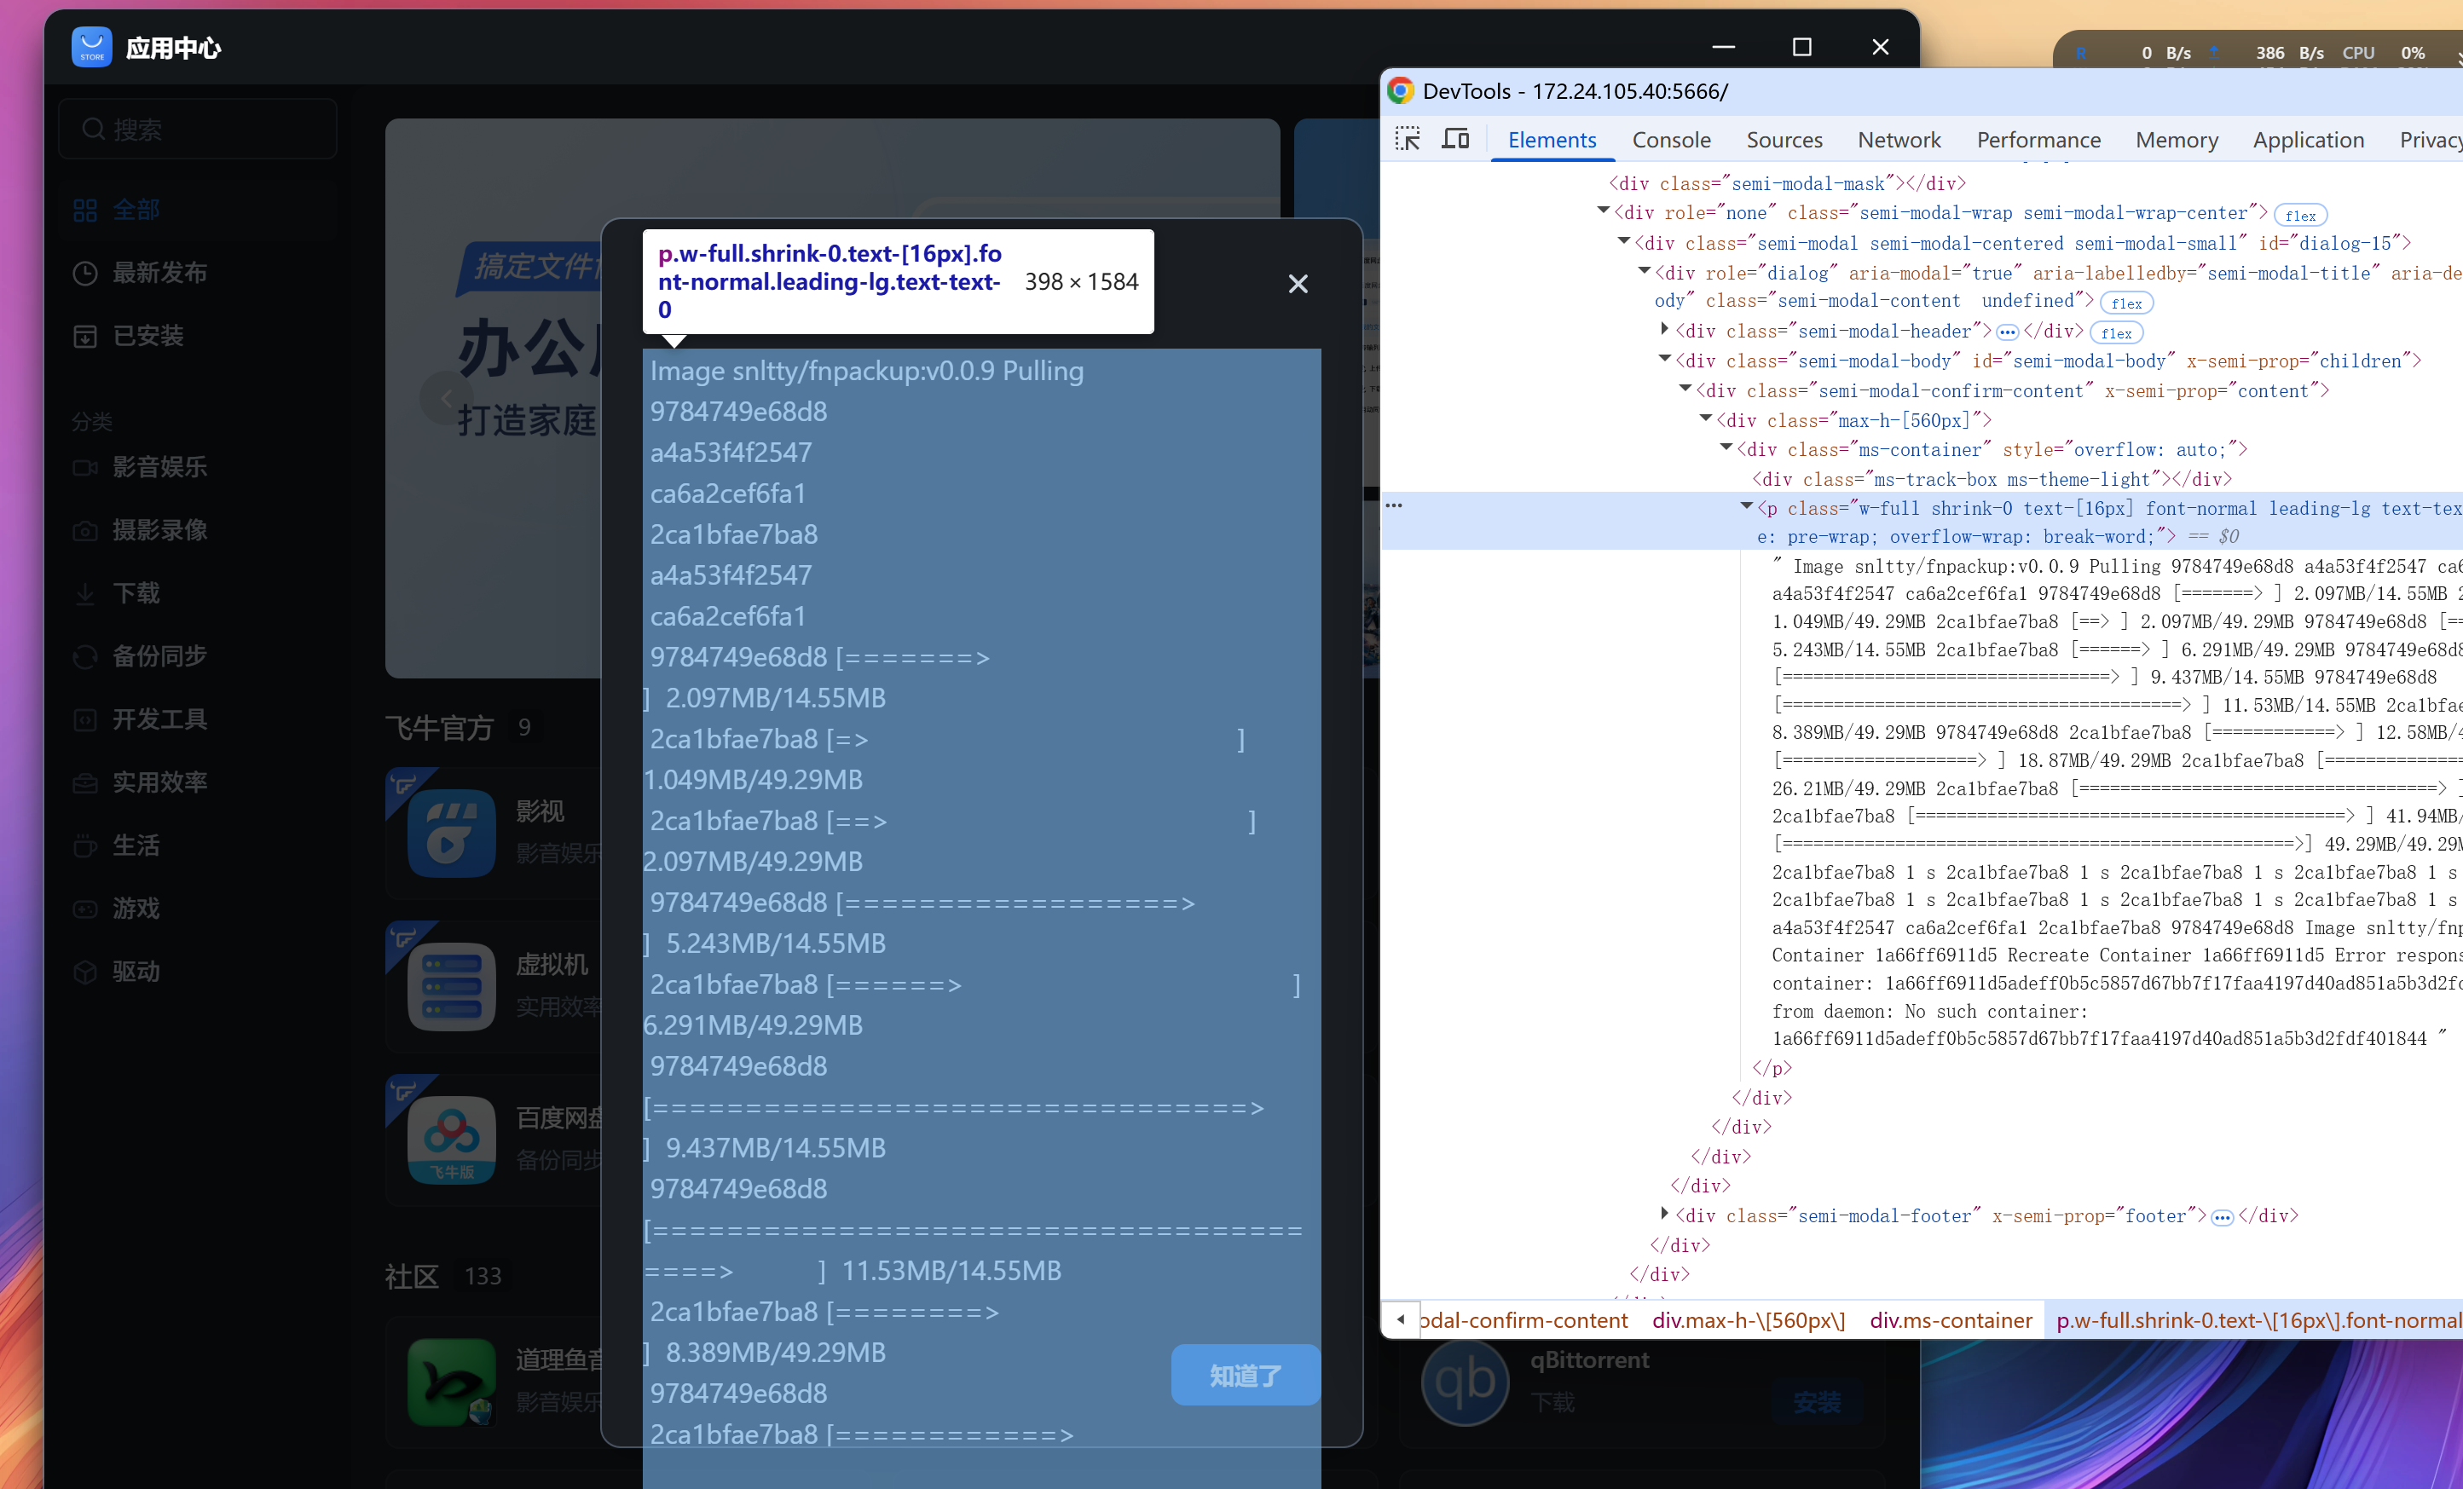
Task: Select 开发工具 category in sidebar
Action: [x=159, y=719]
